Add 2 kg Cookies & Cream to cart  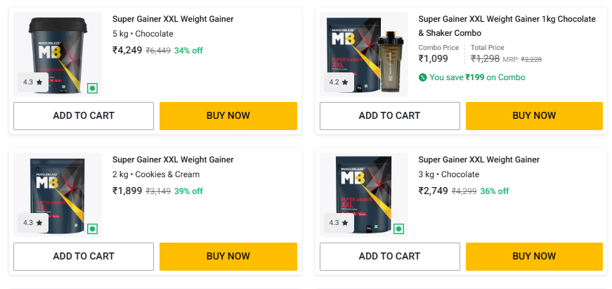click(84, 257)
